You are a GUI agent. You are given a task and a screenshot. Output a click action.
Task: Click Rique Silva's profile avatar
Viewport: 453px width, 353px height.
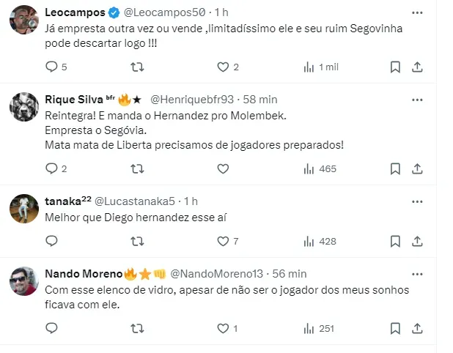point(24,107)
